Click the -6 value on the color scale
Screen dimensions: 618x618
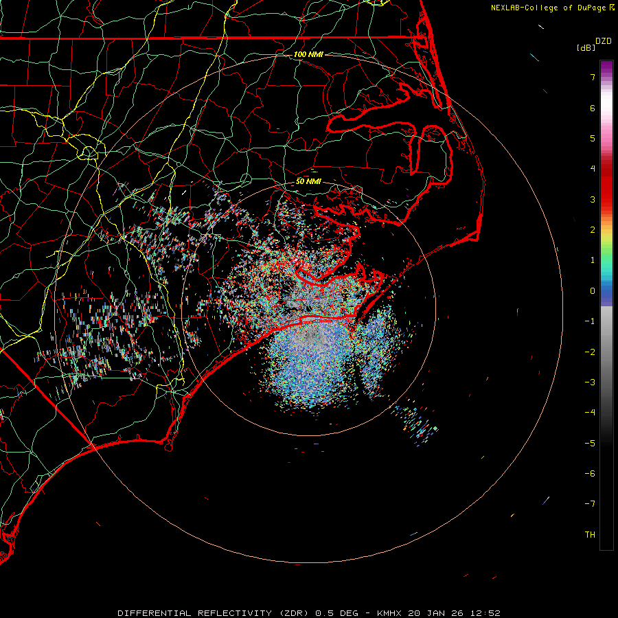coord(590,474)
